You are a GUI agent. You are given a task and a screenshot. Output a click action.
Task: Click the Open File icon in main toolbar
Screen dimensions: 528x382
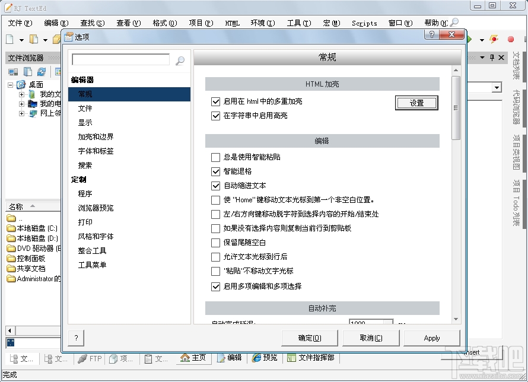(34, 39)
